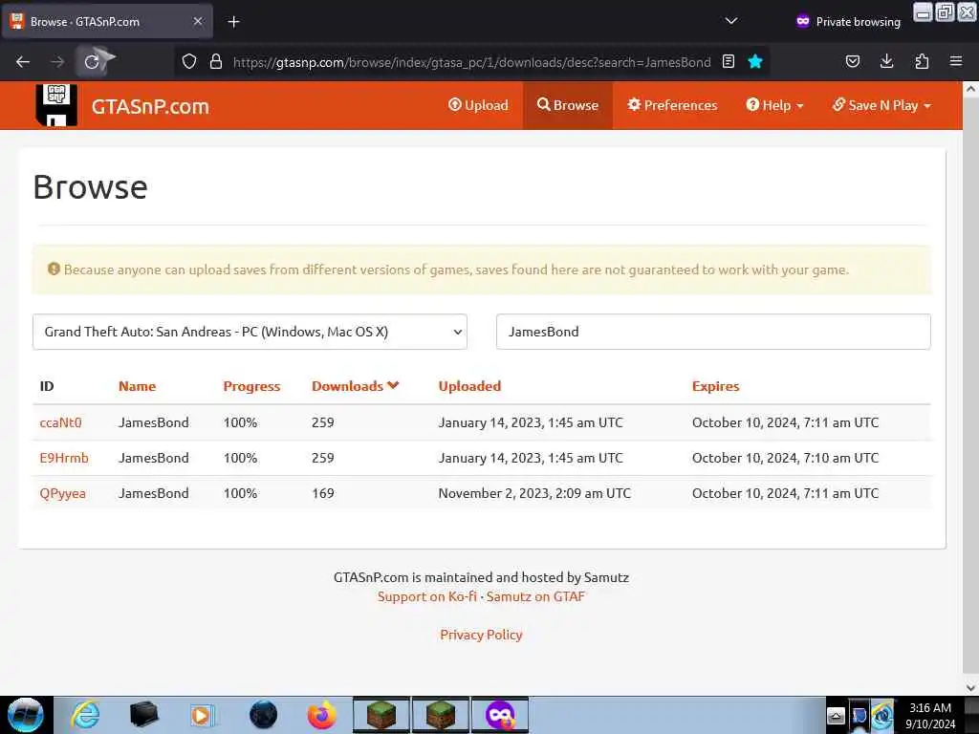Open the dark globe taskbar icon

click(x=263, y=715)
